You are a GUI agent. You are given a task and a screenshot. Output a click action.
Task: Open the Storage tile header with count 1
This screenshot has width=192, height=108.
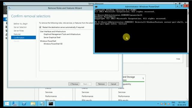[134, 78]
